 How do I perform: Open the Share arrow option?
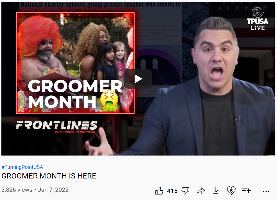pos(200,191)
